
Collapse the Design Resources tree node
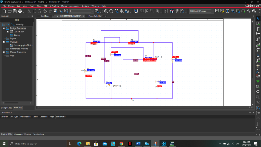point(4,28)
